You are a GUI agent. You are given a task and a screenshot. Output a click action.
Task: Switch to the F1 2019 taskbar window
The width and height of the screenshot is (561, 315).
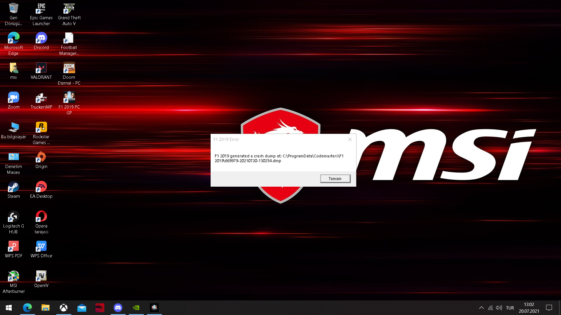pyautogui.click(x=154, y=308)
